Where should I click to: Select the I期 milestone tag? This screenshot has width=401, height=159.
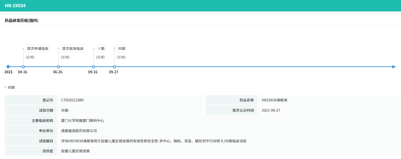101,49
